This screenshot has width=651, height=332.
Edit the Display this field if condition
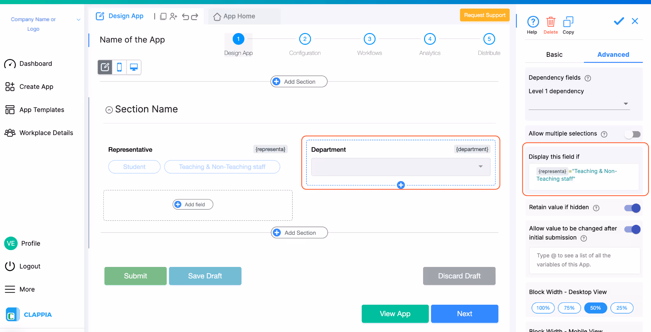(584, 177)
